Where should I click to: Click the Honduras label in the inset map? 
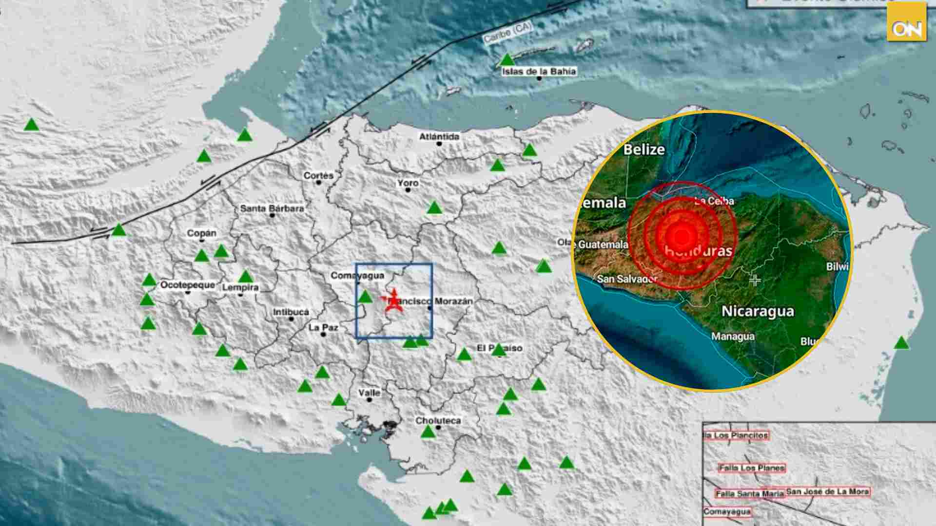tap(698, 251)
